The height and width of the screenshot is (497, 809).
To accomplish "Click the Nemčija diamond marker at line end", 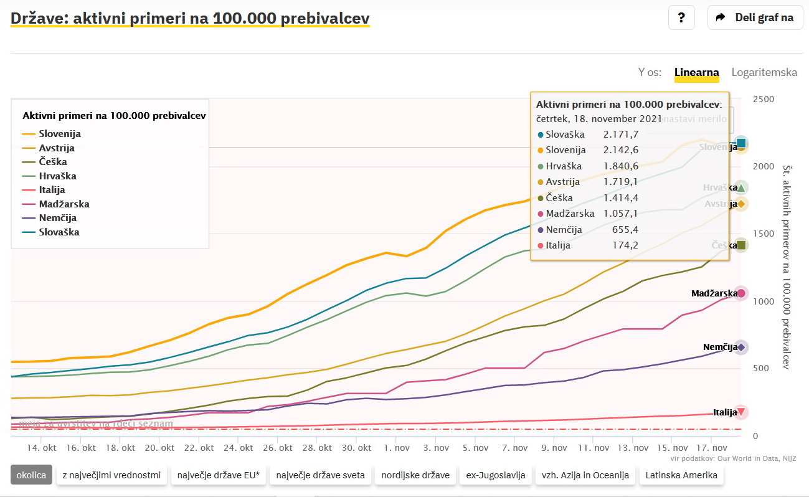I will point(741,347).
